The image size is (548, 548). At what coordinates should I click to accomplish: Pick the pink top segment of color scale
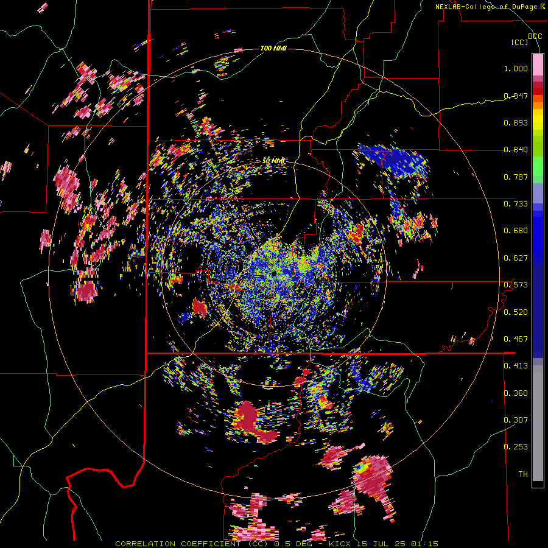(x=538, y=65)
